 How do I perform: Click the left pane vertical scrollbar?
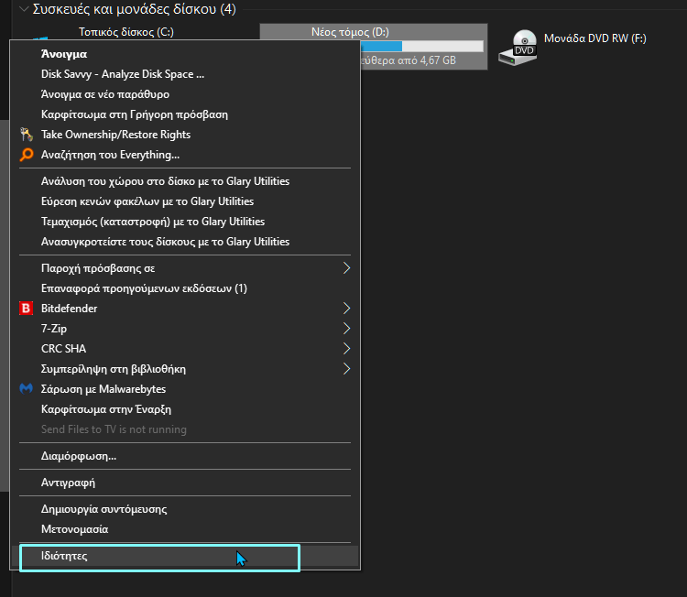point(5,305)
